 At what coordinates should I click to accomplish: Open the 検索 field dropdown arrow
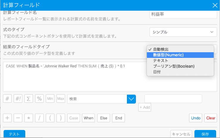pos(131,99)
